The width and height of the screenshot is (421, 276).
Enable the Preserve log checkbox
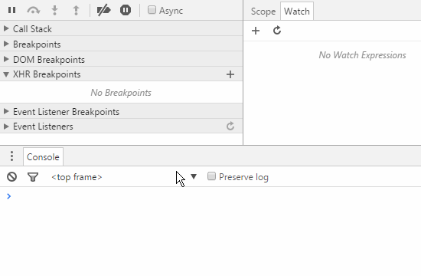click(211, 176)
